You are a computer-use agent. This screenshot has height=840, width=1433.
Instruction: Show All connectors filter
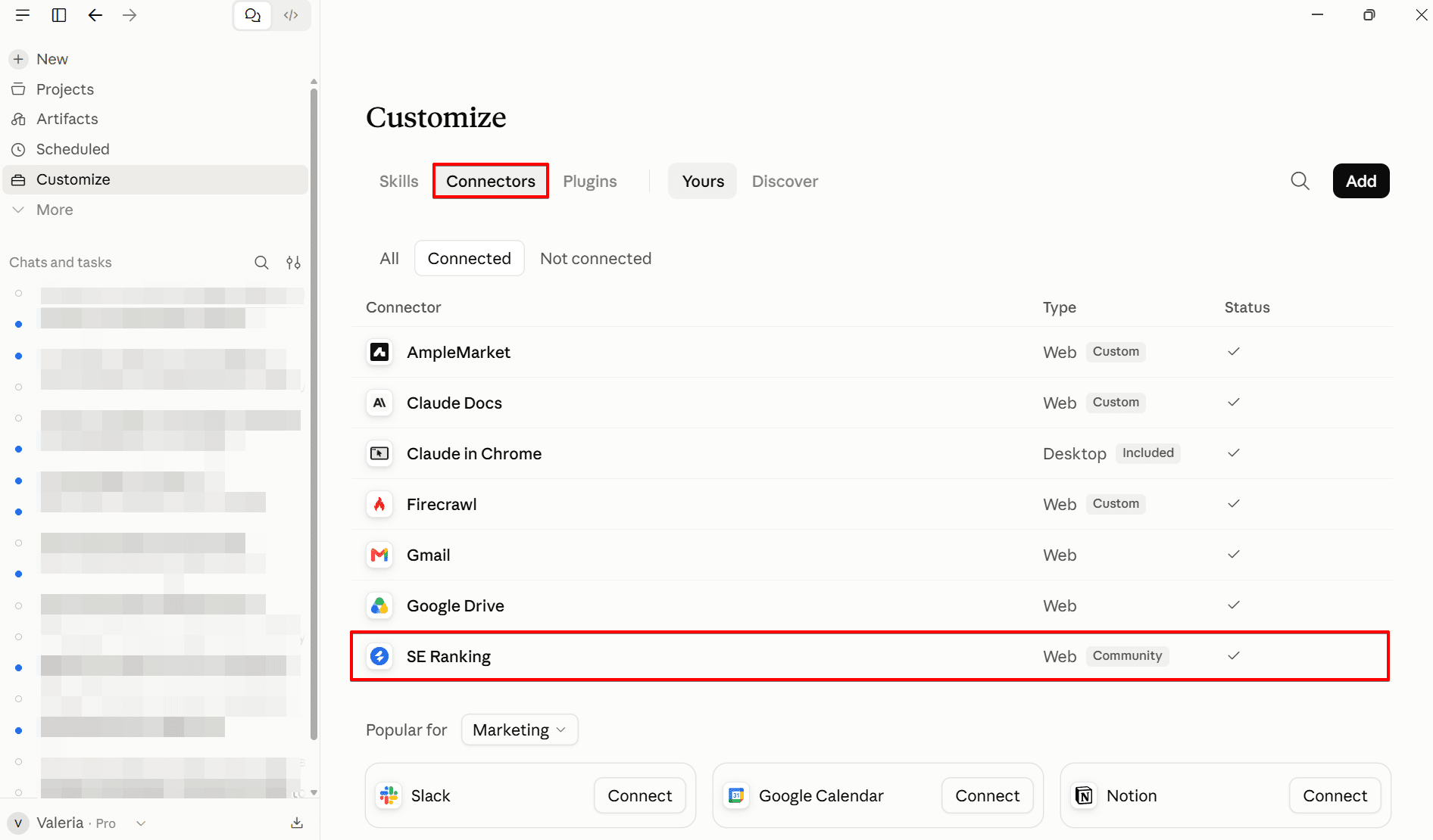[x=389, y=259]
